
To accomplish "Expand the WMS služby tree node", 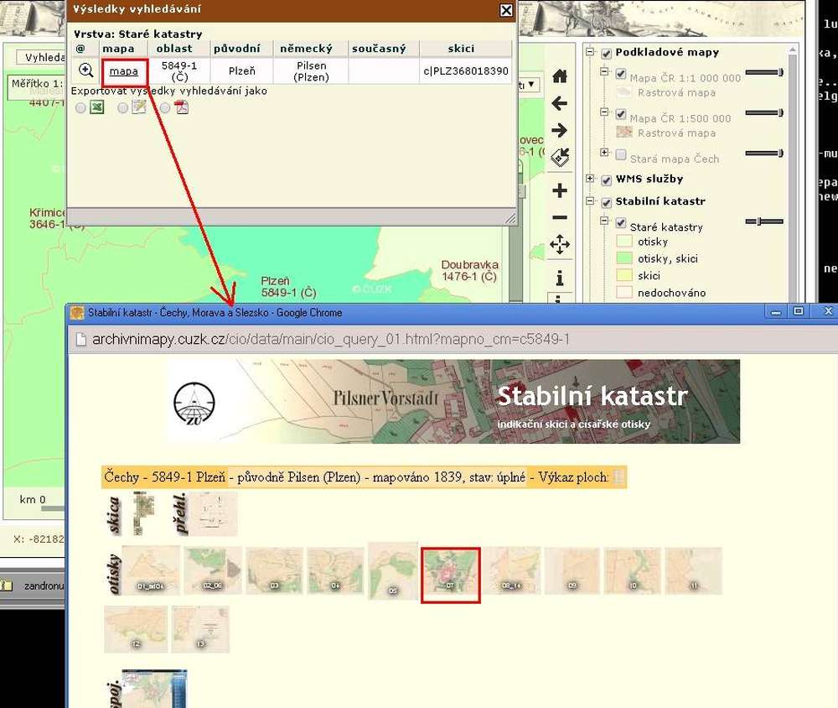I will tap(591, 179).
